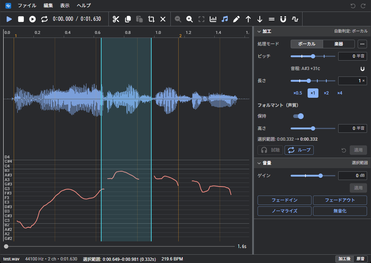The width and height of the screenshot is (371, 263).
Task: Click the zoom in magnifier icon
Action: [189, 19]
